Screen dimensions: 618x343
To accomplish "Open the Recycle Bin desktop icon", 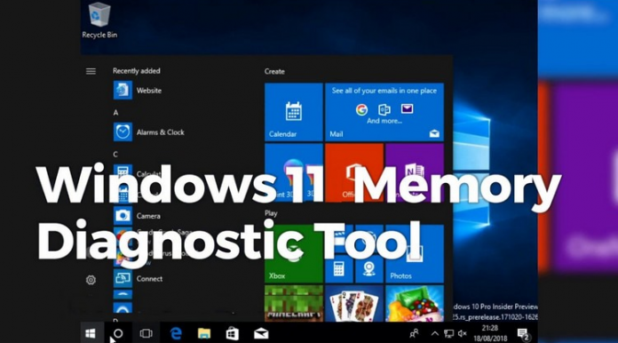I will coord(99,20).
